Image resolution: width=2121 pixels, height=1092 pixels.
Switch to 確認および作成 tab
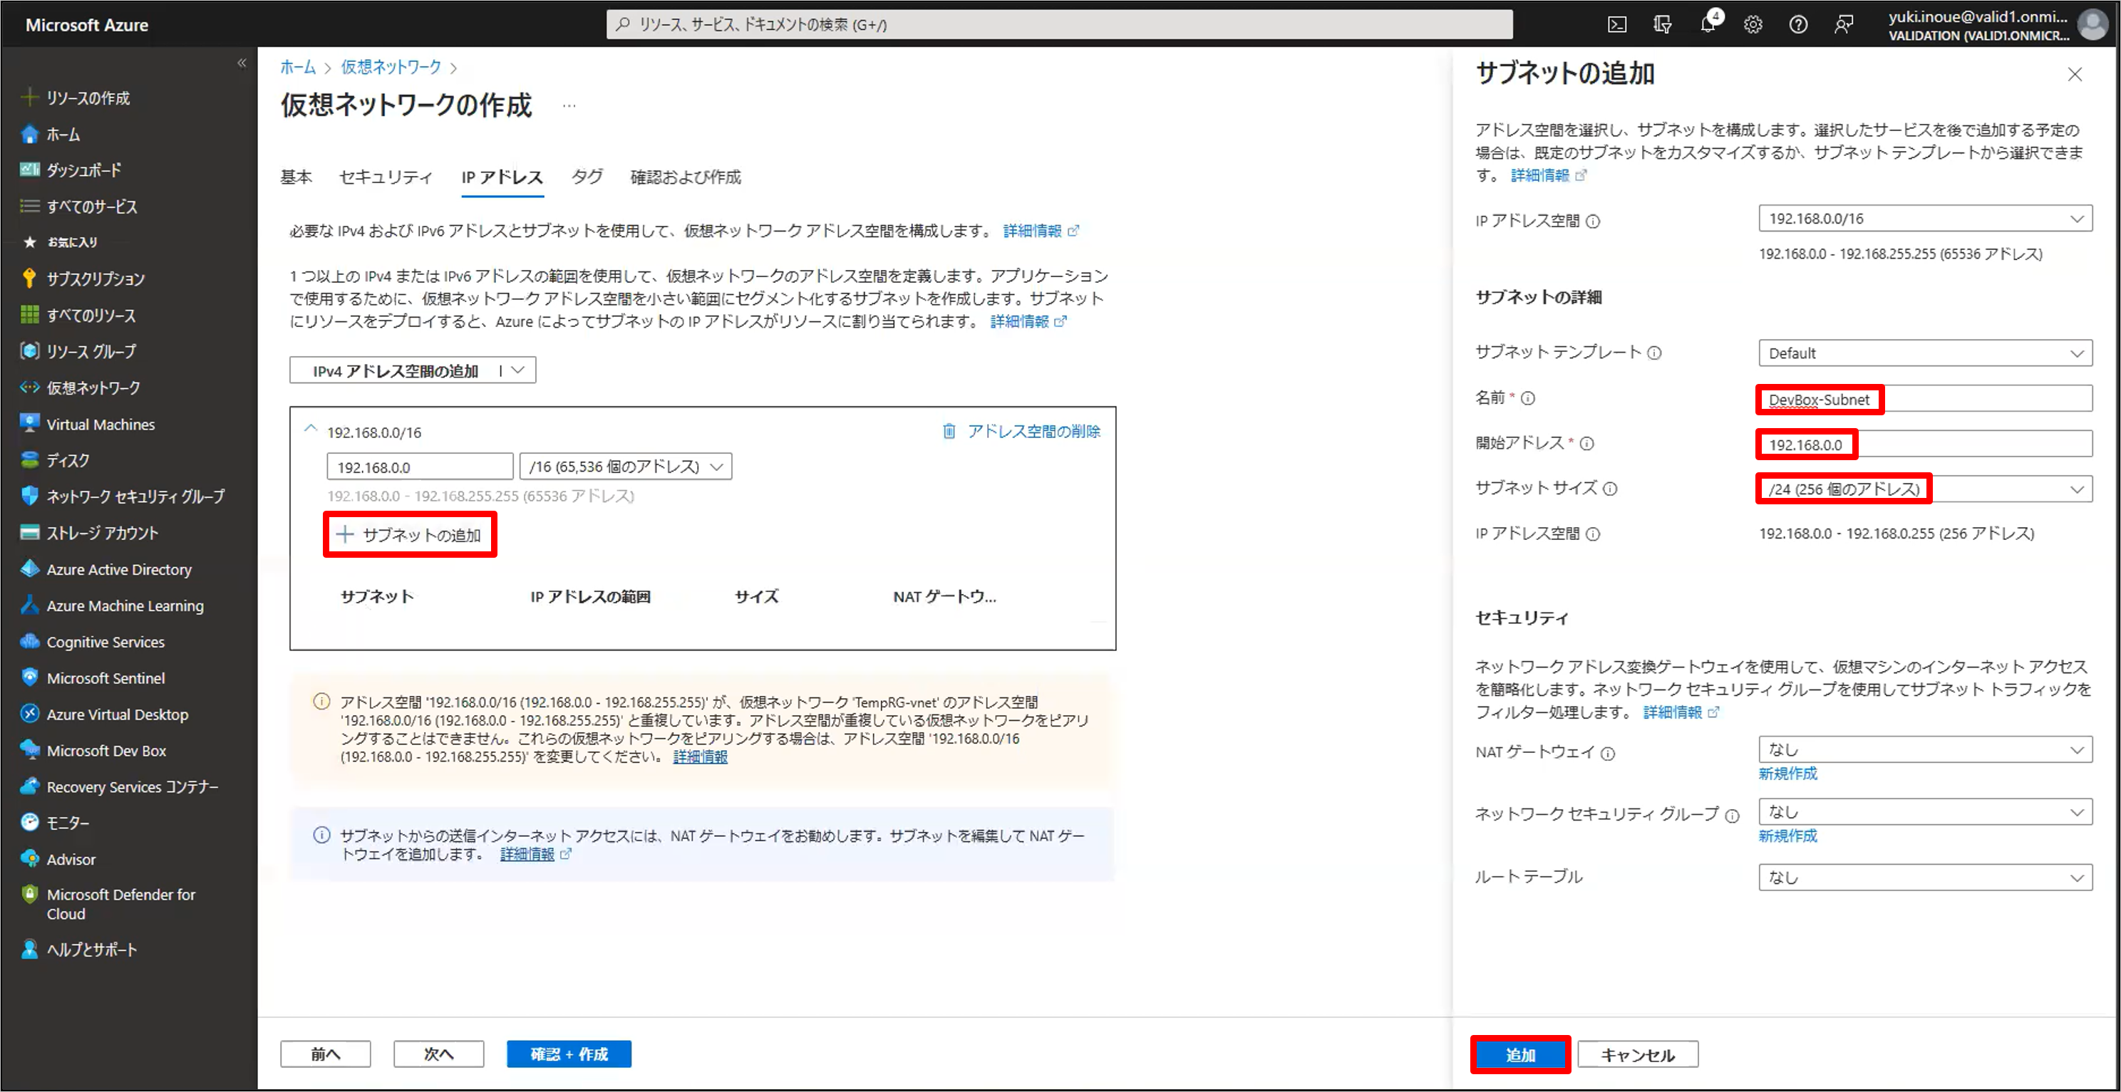pyautogui.click(x=685, y=176)
